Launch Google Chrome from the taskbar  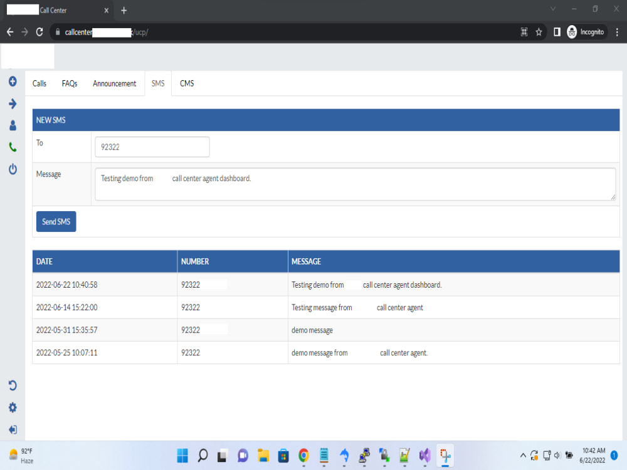tap(303, 456)
